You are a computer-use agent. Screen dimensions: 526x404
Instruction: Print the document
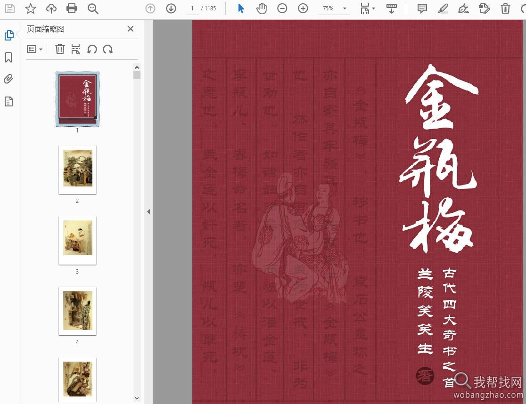pyautogui.click(x=72, y=8)
